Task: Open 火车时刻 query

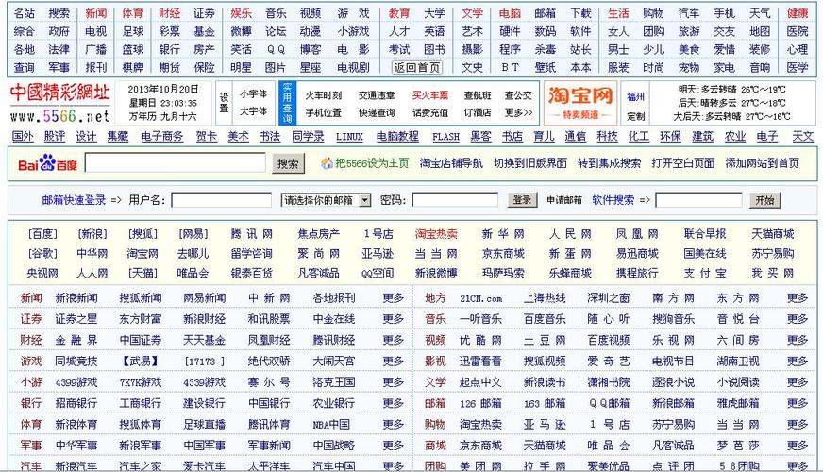Action: (324, 95)
